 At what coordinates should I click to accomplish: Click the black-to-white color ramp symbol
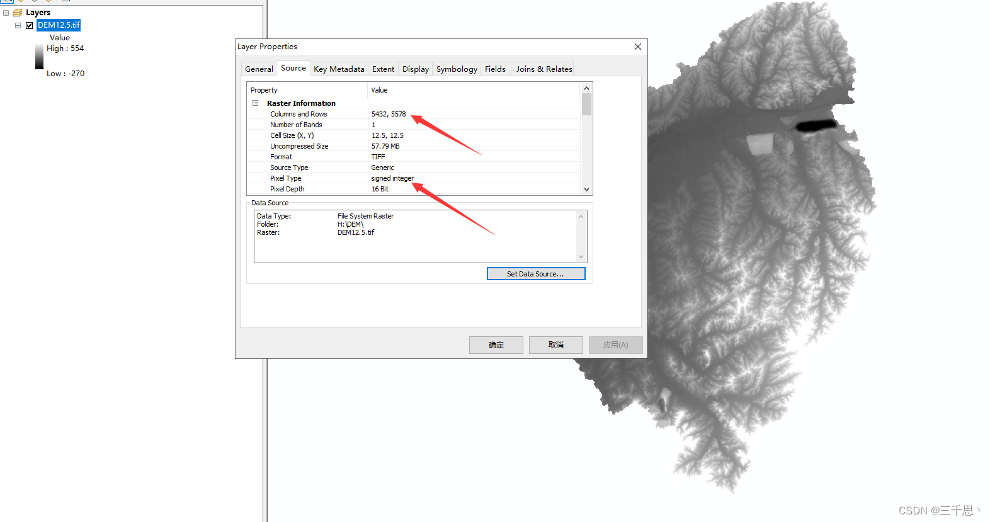coord(39,56)
